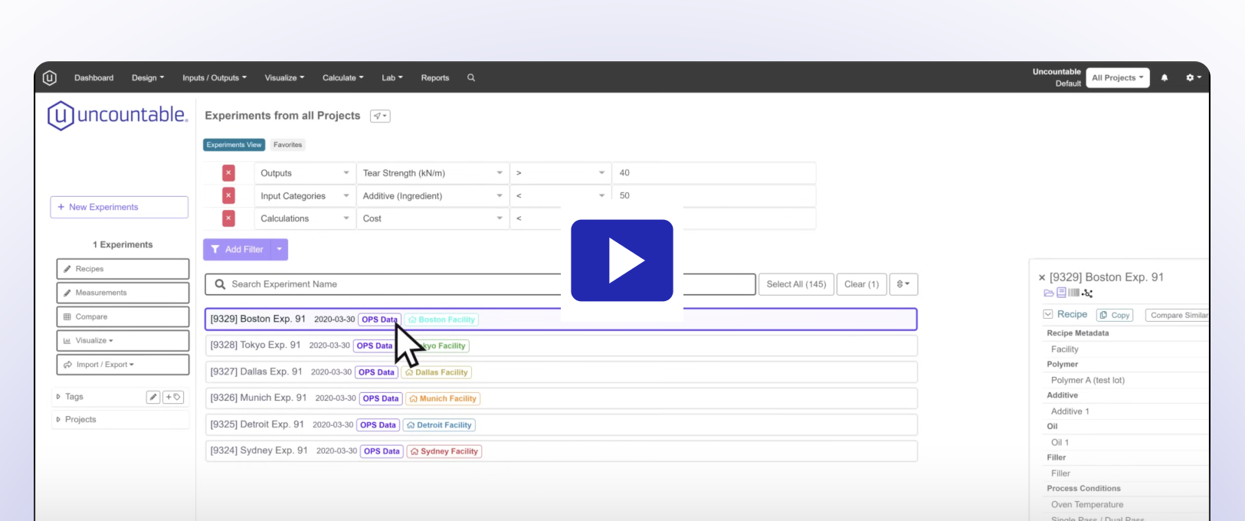
Task: Click the add tag plus icon
Action: pyautogui.click(x=174, y=397)
